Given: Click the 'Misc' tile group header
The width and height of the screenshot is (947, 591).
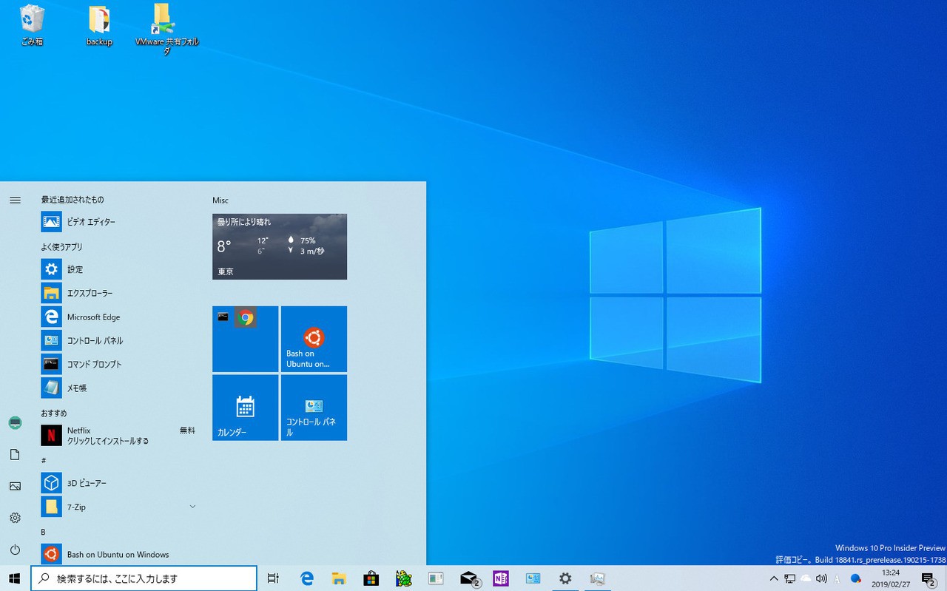Looking at the screenshot, I should (220, 200).
